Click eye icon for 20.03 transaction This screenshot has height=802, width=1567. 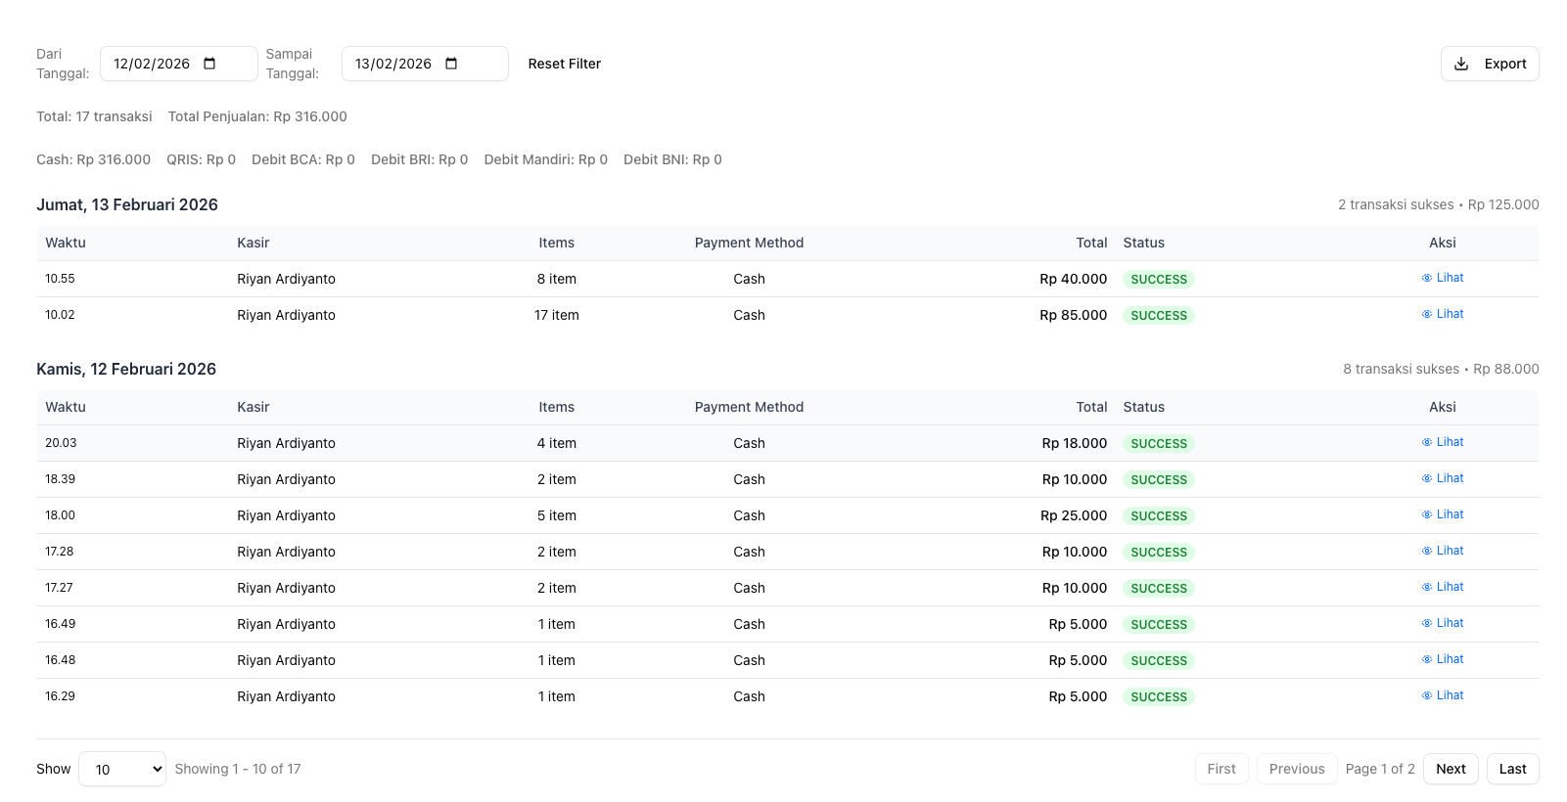pyautogui.click(x=1427, y=442)
